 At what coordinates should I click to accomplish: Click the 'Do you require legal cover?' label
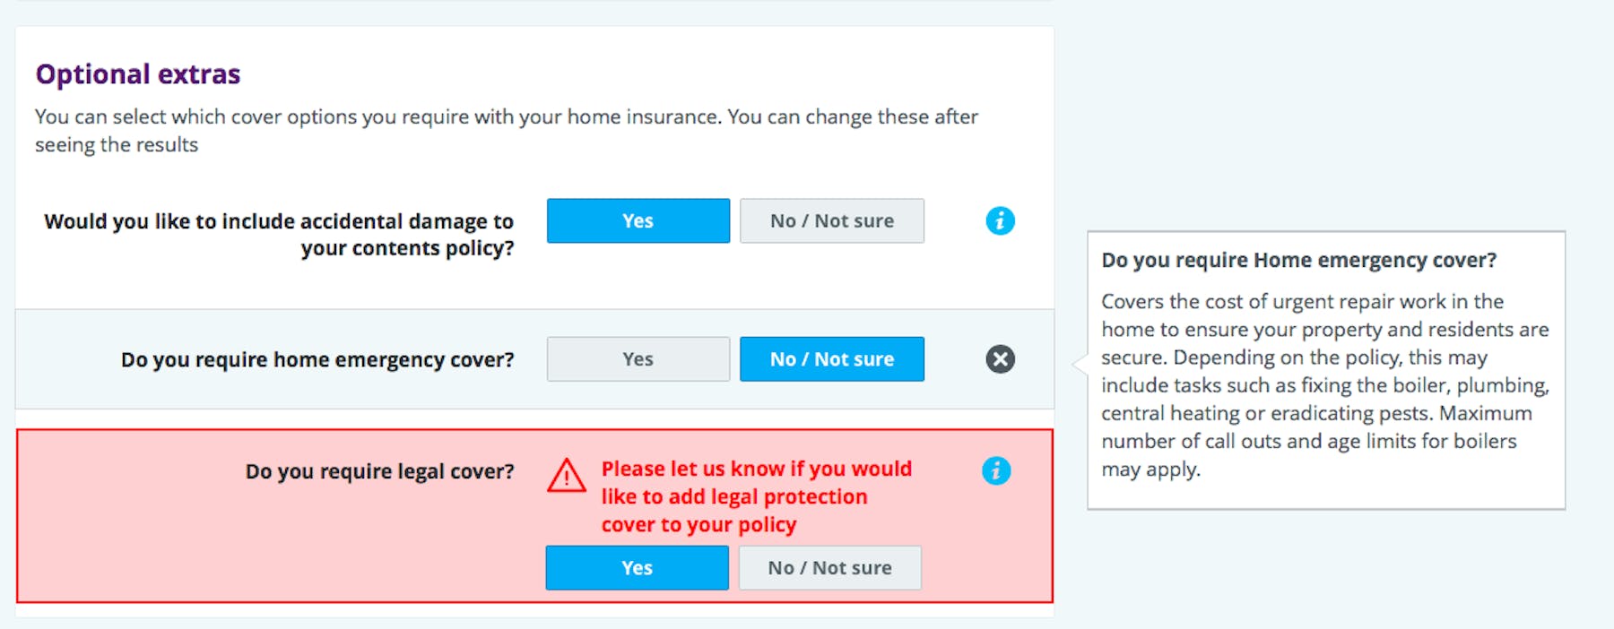click(380, 472)
